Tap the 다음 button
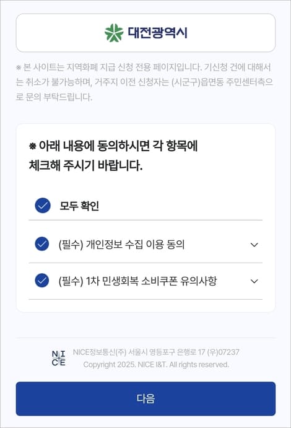 click(x=145, y=399)
